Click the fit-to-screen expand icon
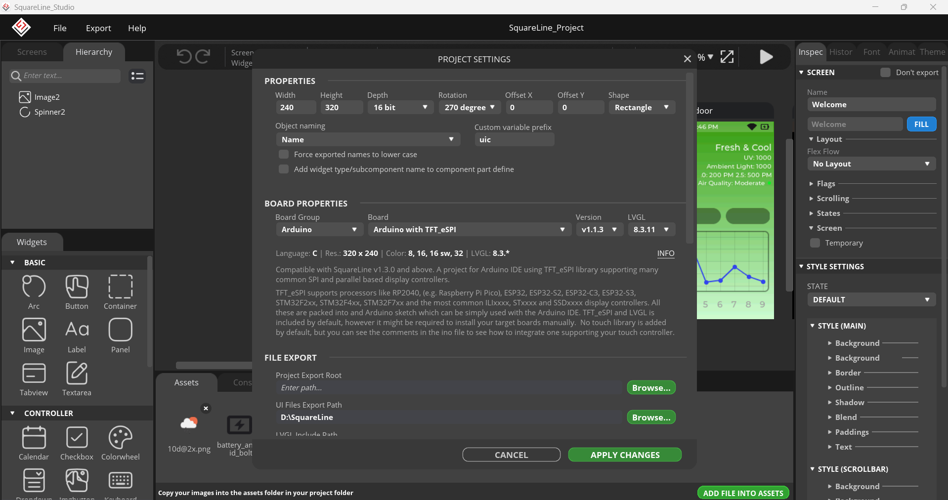The height and width of the screenshot is (500, 948). tap(727, 57)
